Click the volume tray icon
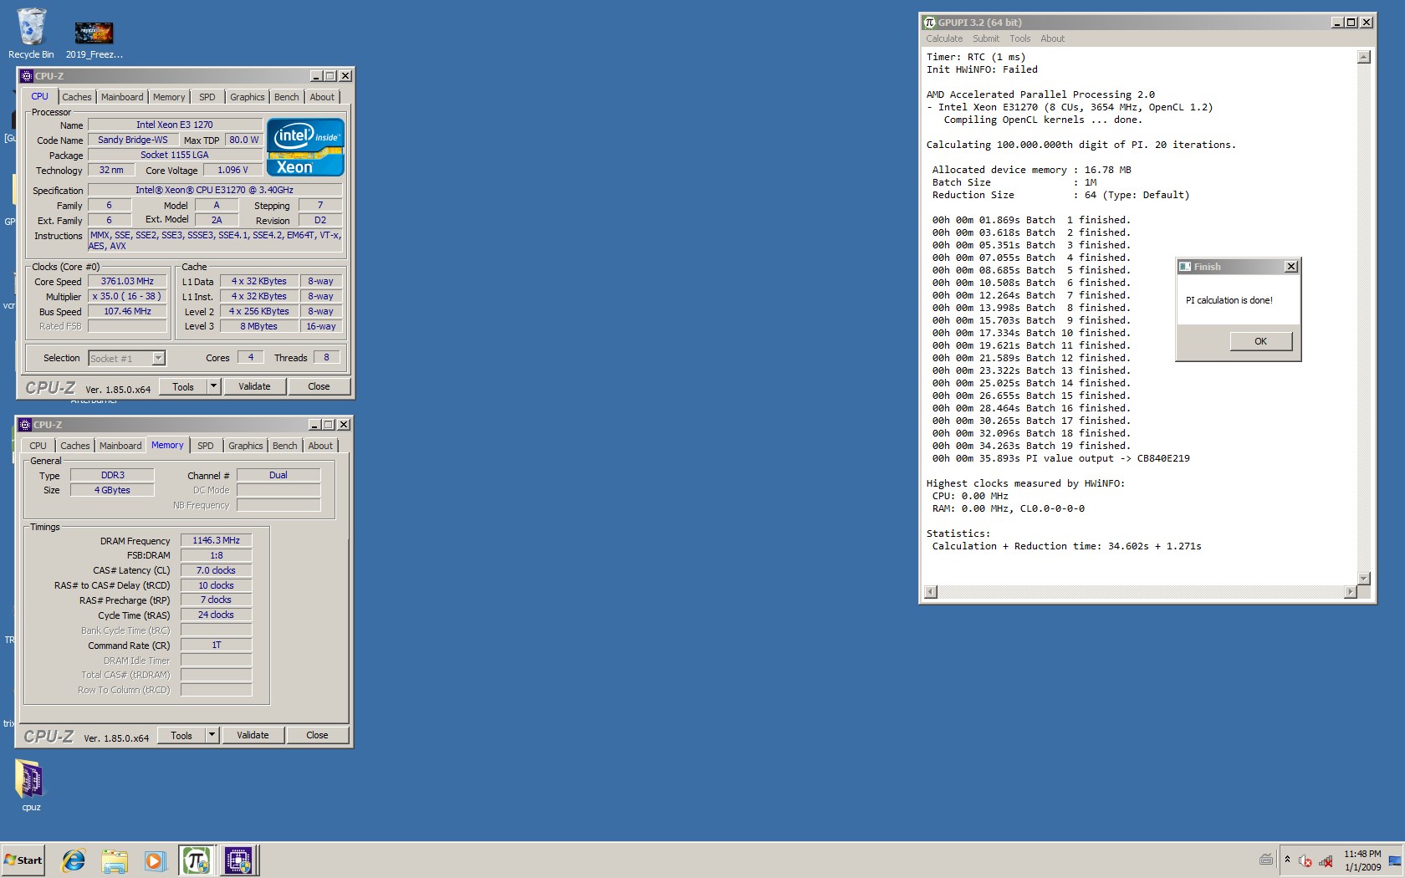1405x878 pixels. 1305,860
